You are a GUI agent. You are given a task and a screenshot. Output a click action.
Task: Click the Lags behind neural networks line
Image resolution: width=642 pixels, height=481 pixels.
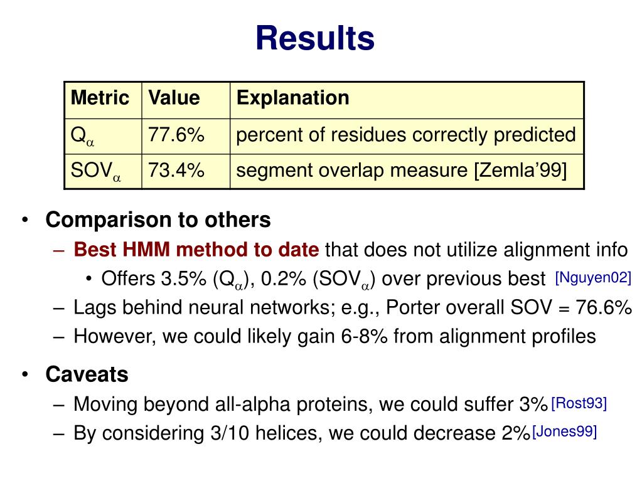tap(353, 307)
